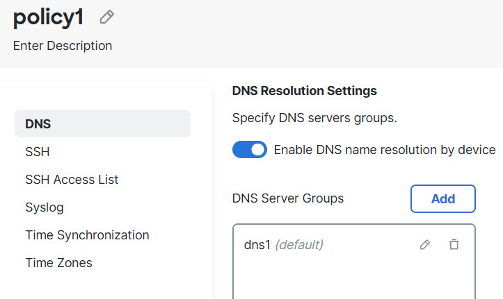Toggle Enable DNS name resolution switch
The height and width of the screenshot is (299, 503).
[x=249, y=150]
